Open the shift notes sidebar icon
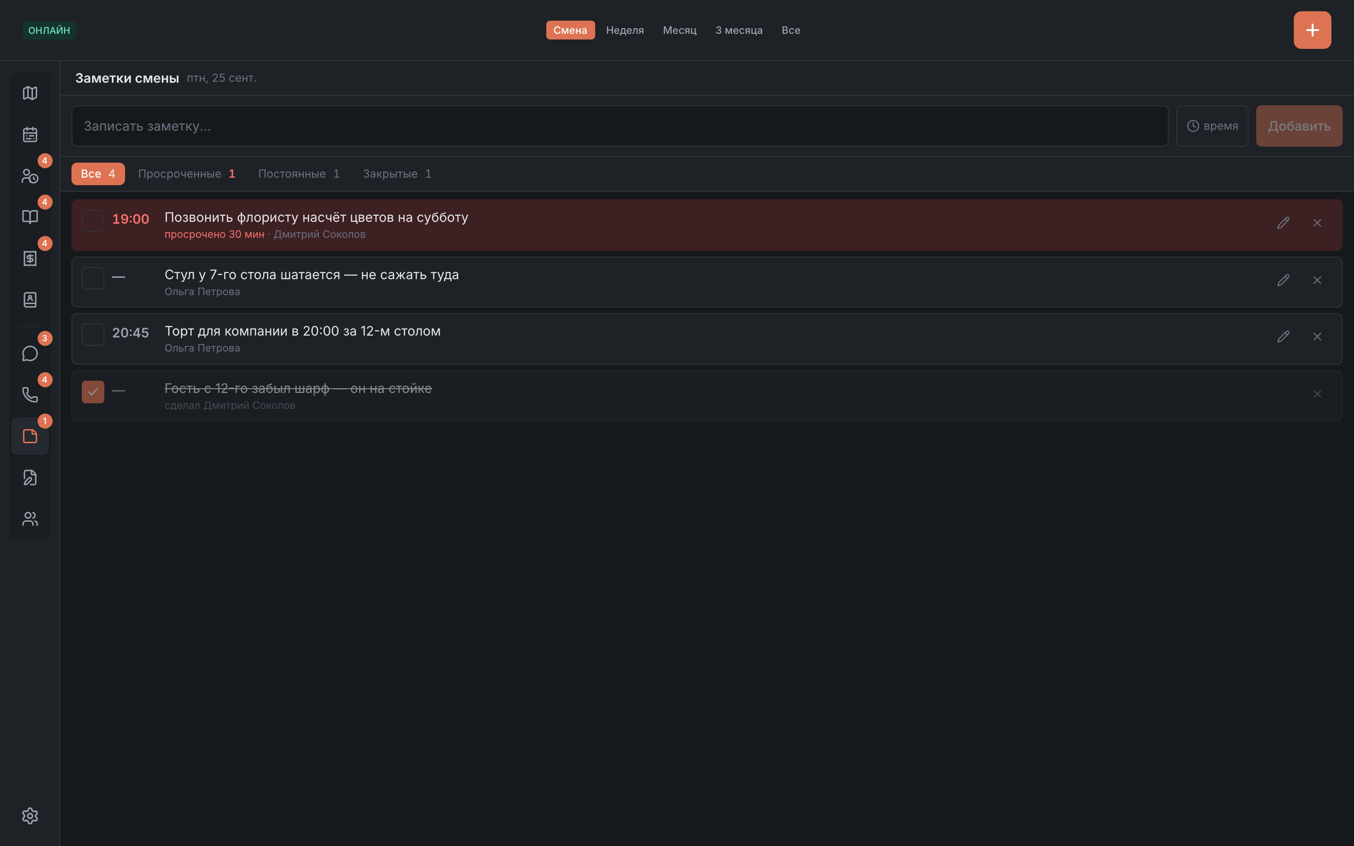The width and height of the screenshot is (1354, 846). (x=30, y=437)
